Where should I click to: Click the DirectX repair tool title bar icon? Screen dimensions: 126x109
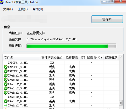(2, 2)
